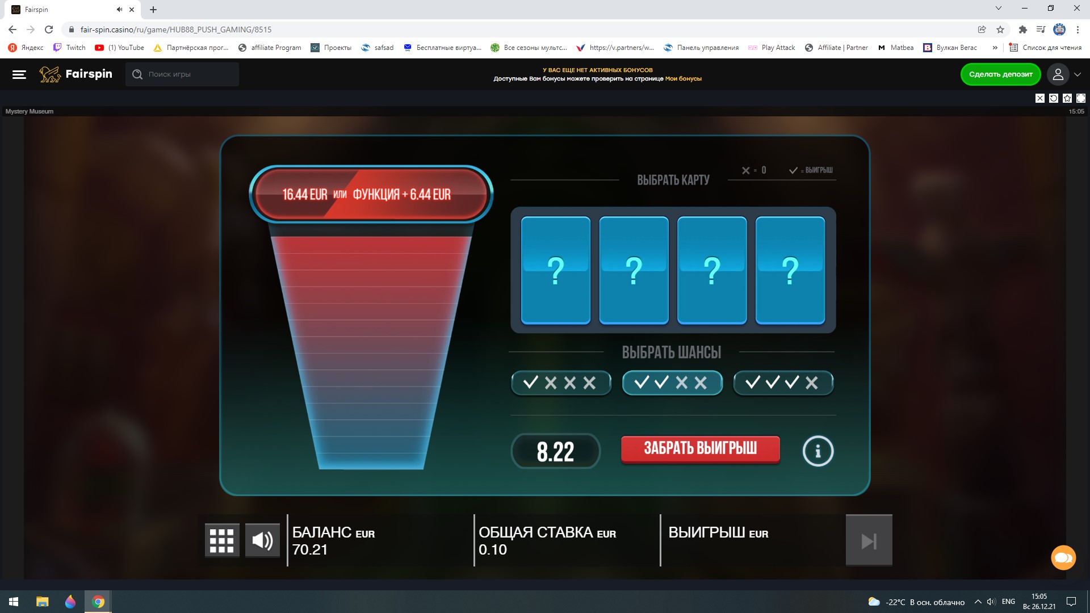Viewport: 1090px width, 613px height.
Task: Mute the game sound speaker icon
Action: (x=262, y=540)
